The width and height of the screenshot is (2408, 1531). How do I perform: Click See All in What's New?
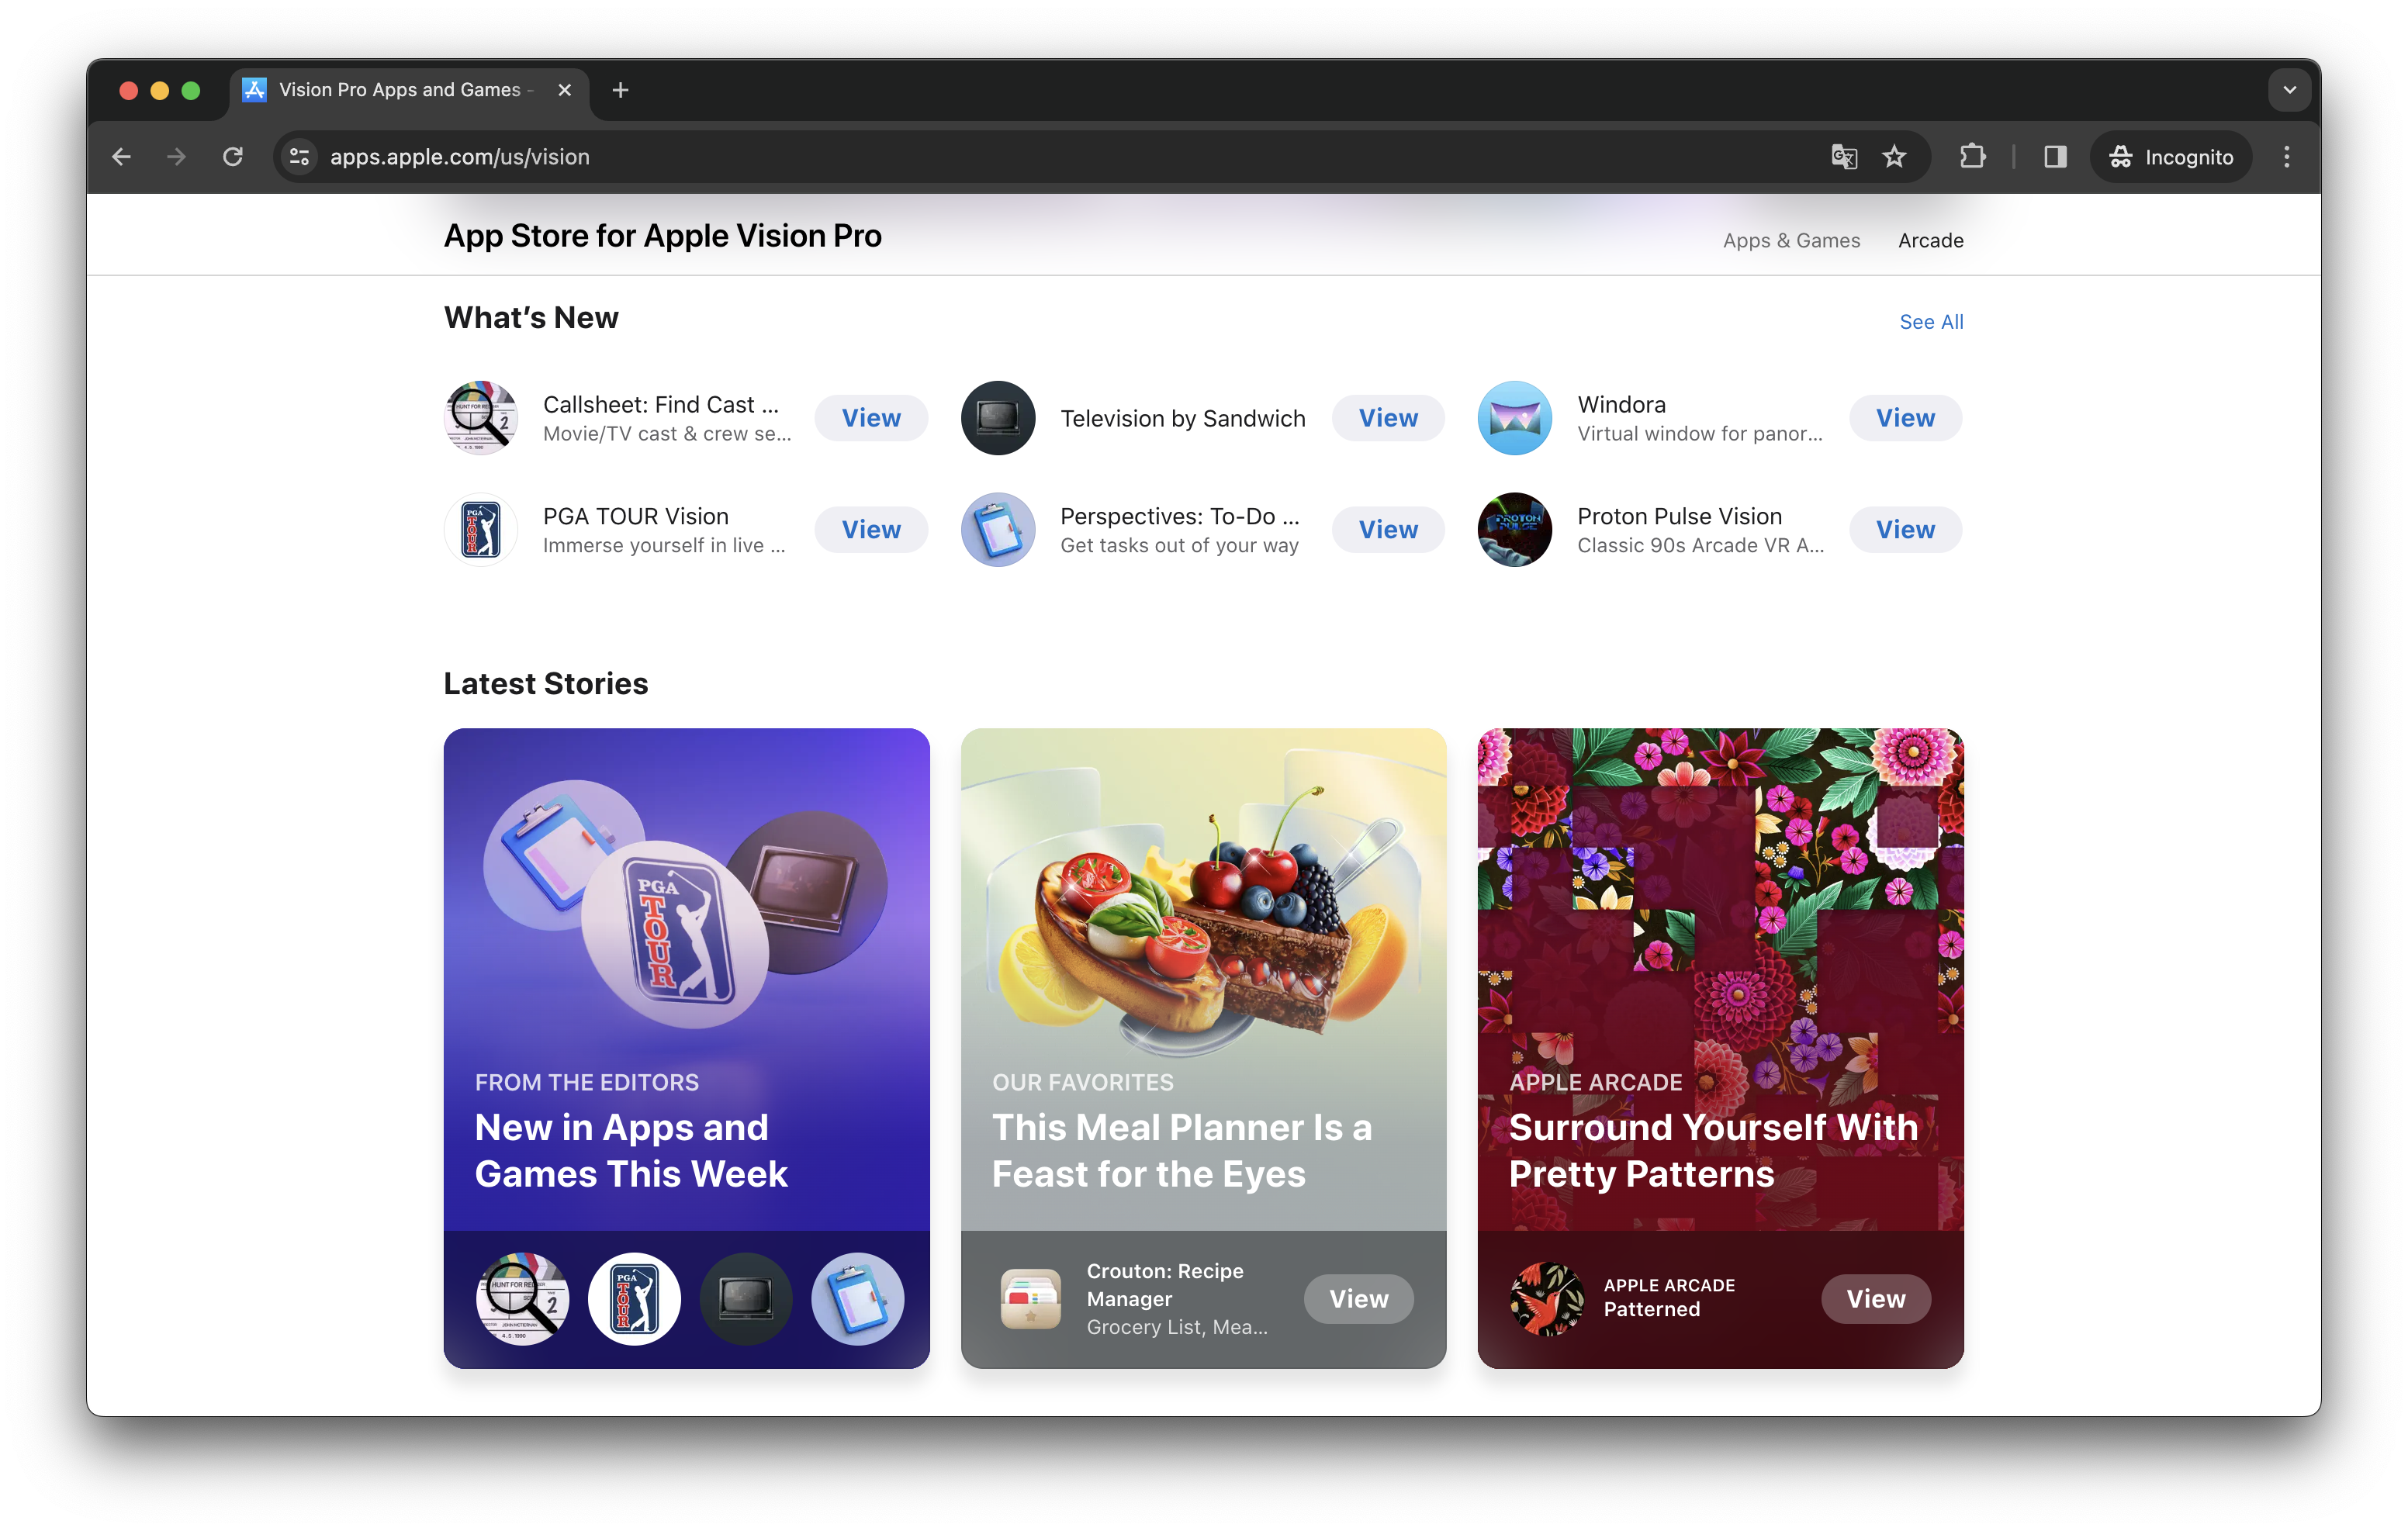point(1930,322)
